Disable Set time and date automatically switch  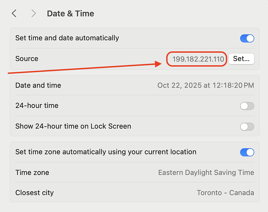(247, 39)
